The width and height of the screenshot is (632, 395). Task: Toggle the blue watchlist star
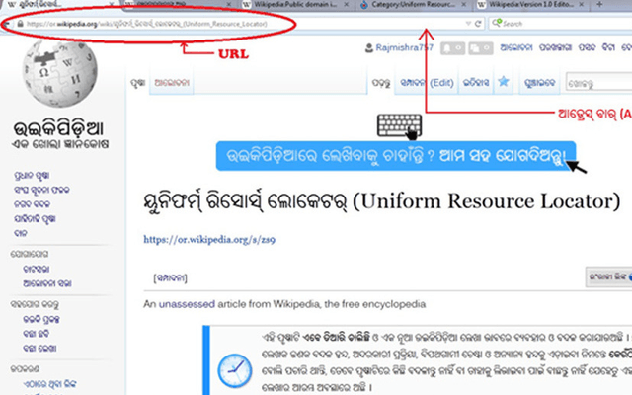[x=504, y=81]
